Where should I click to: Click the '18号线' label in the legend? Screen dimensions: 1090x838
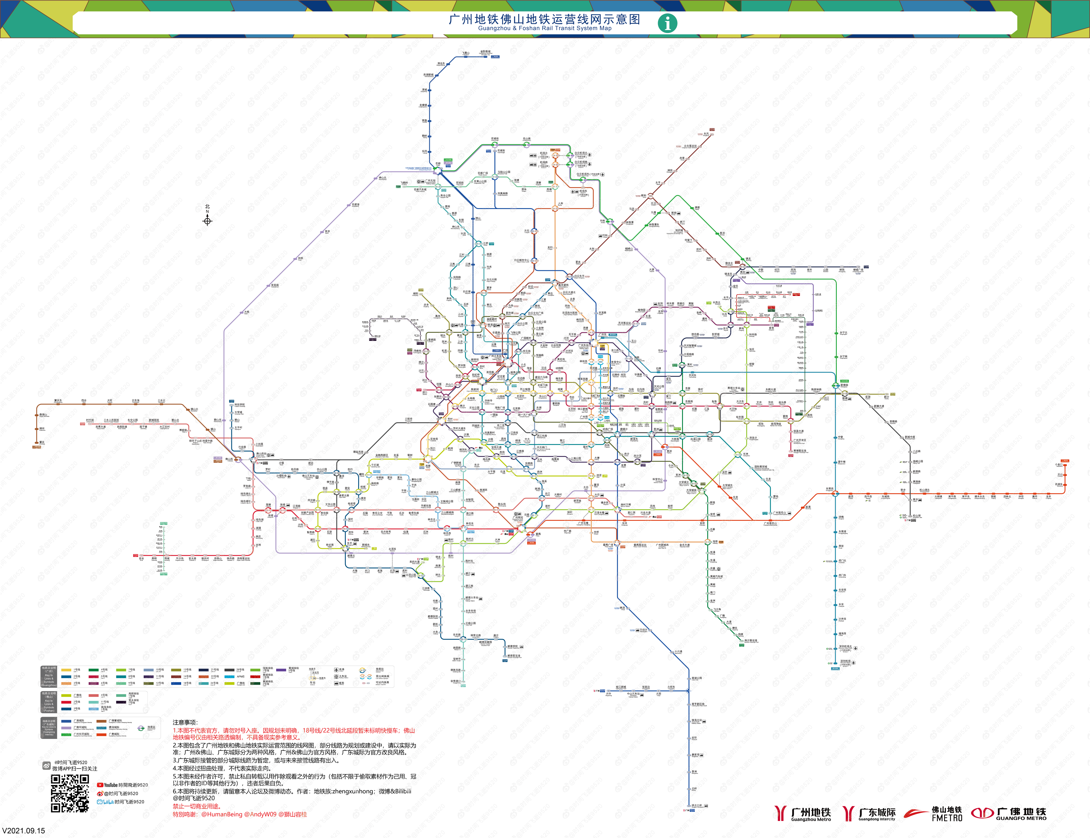click(187, 683)
